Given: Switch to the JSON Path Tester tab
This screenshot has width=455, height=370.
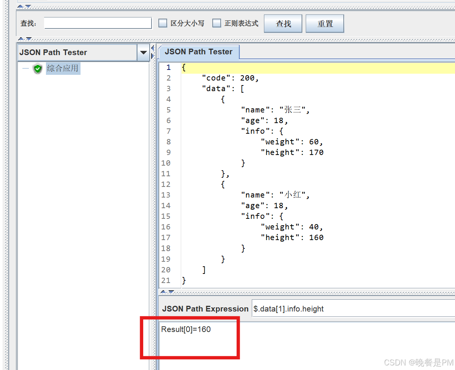Looking at the screenshot, I should [199, 52].
